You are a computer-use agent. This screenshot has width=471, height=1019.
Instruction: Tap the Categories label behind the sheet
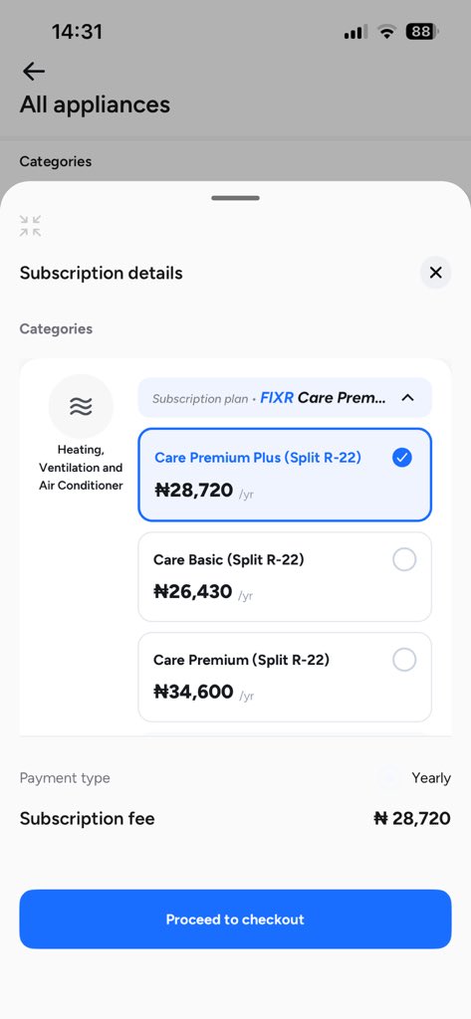[x=56, y=161]
